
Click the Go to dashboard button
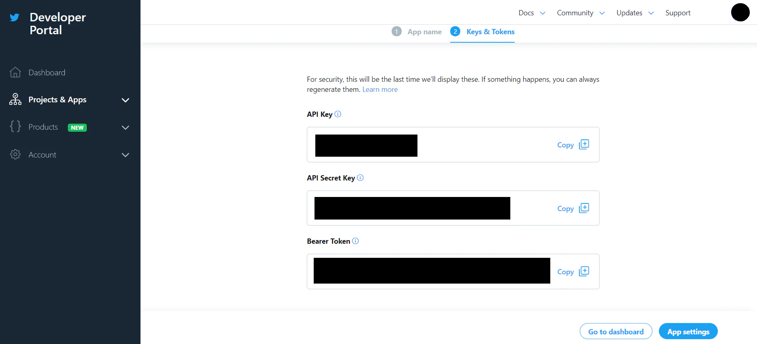click(x=616, y=331)
